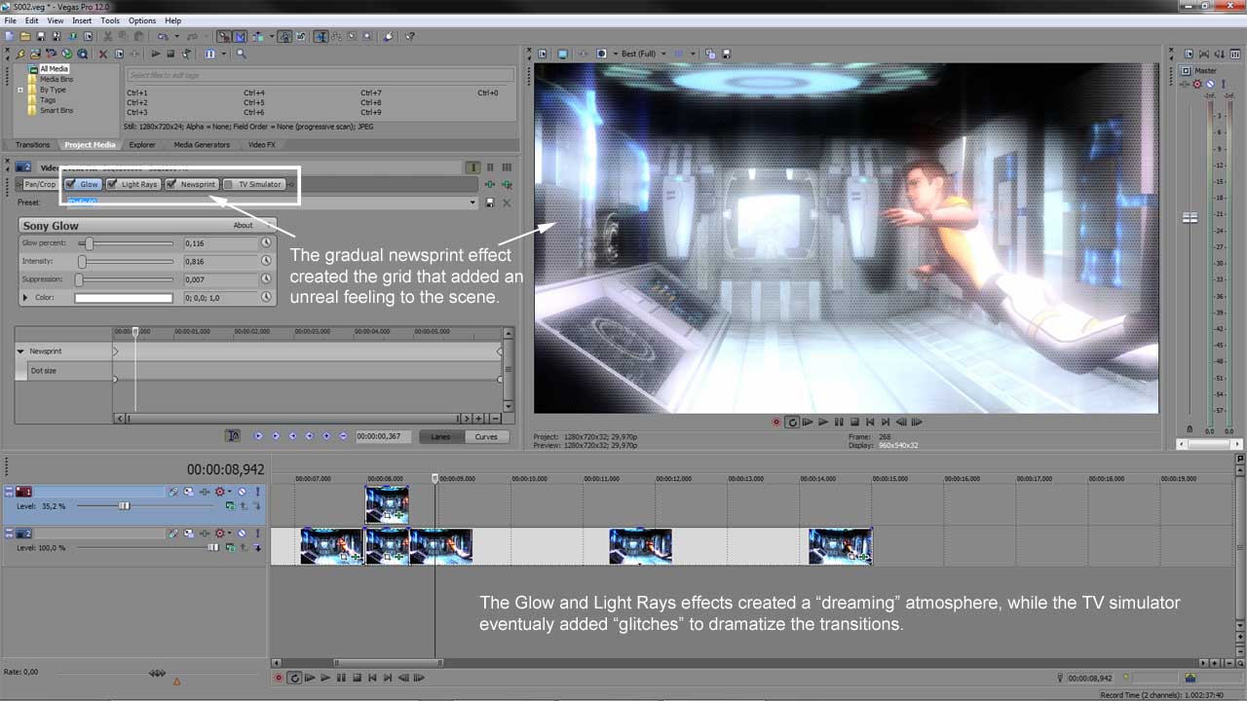Open the File menu

point(11,20)
